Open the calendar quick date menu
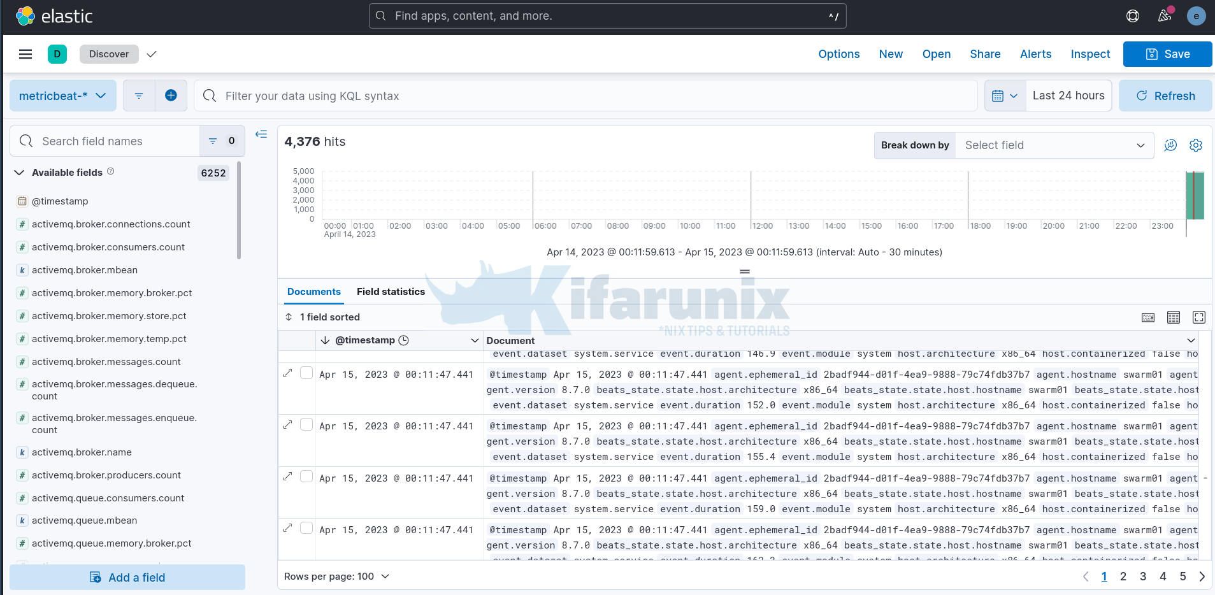Viewport: 1215px width, 595px height. [1005, 96]
